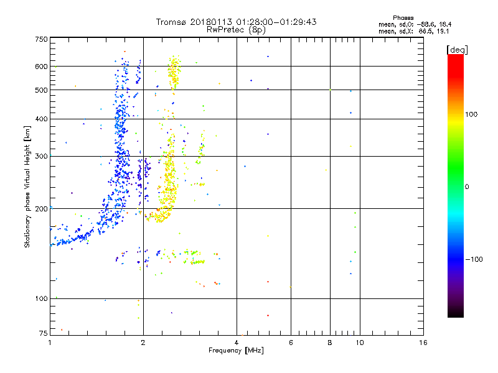Screen dimensions: 498x373
Task: Click the 'Frequency [MHz]' x-axis label
Action: 236,351
